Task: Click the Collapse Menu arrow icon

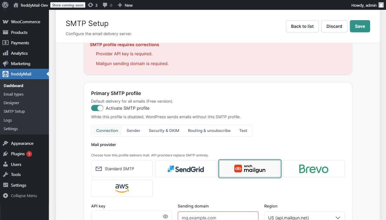Action: coord(5,196)
